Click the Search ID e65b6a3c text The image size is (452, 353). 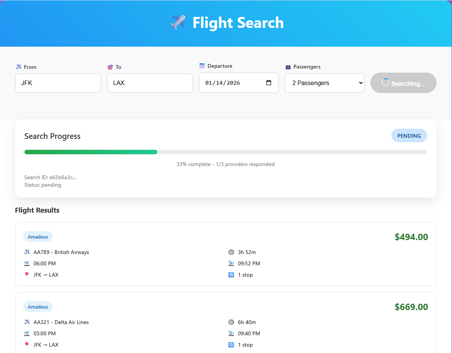point(50,177)
